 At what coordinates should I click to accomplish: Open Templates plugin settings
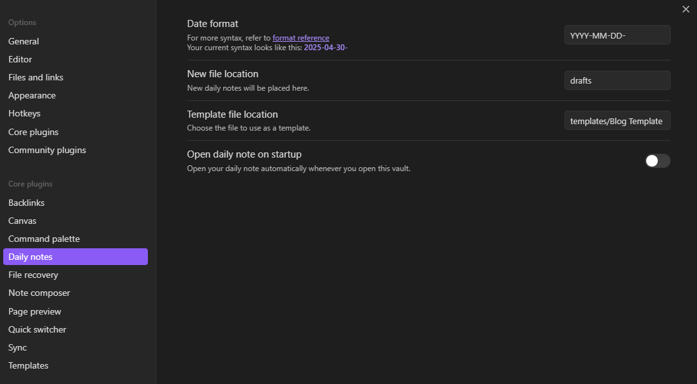pyautogui.click(x=28, y=365)
